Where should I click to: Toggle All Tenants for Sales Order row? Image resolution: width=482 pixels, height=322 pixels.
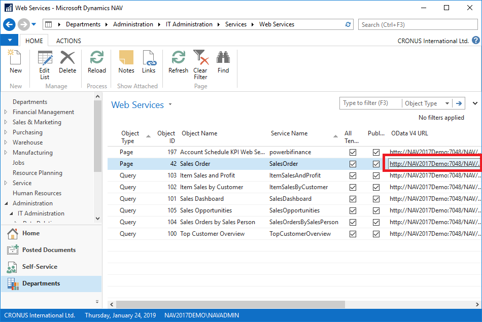(353, 164)
